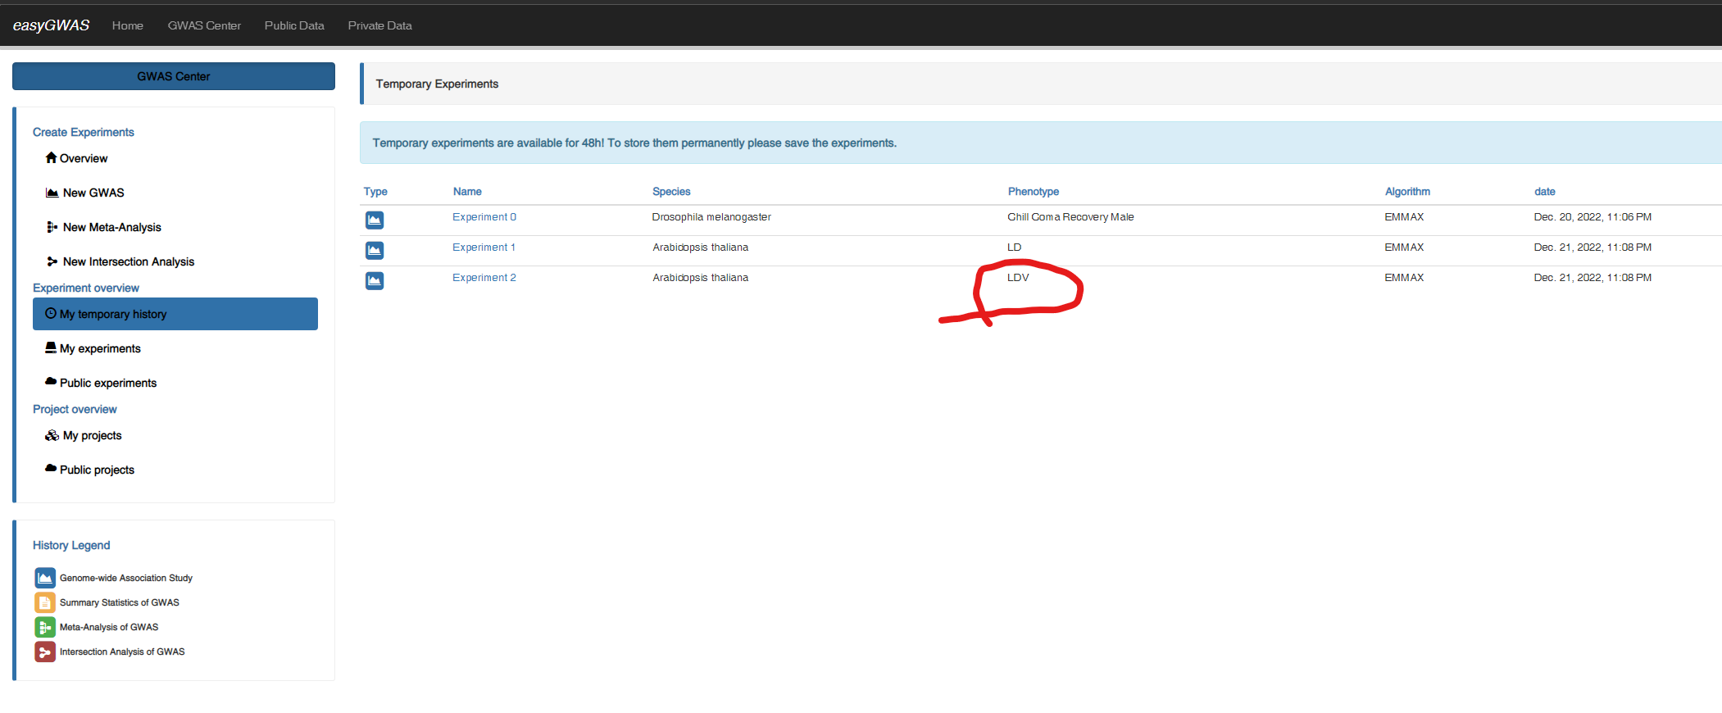
Task: Click the Summary Statistics of GWAS legend icon
Action: [x=45, y=602]
